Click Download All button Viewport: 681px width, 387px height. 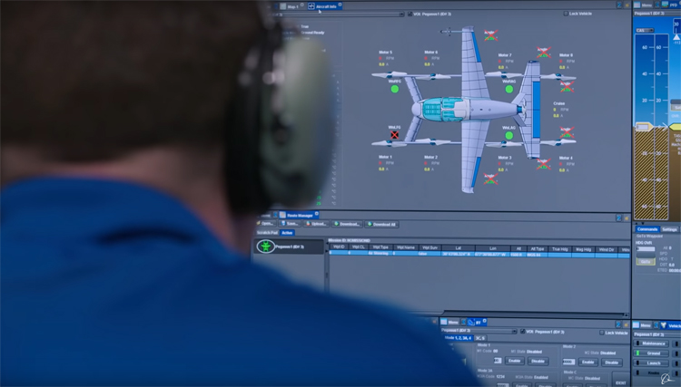tap(381, 225)
